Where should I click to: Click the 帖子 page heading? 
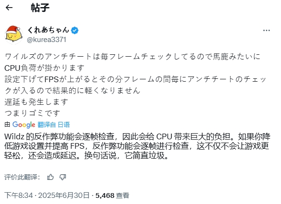click(x=40, y=8)
